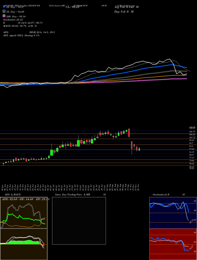Click the magenta 200 Day legend square
Image resolution: width=197 pixels, height=260 pixels.
point(4,16)
